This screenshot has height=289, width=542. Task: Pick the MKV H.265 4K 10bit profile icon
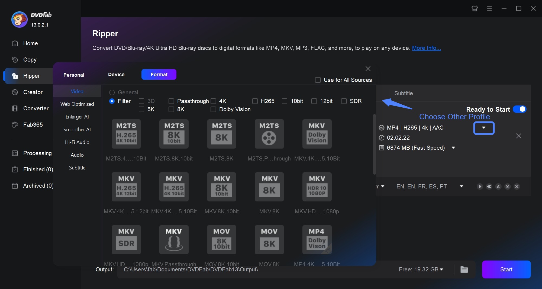coord(174,187)
